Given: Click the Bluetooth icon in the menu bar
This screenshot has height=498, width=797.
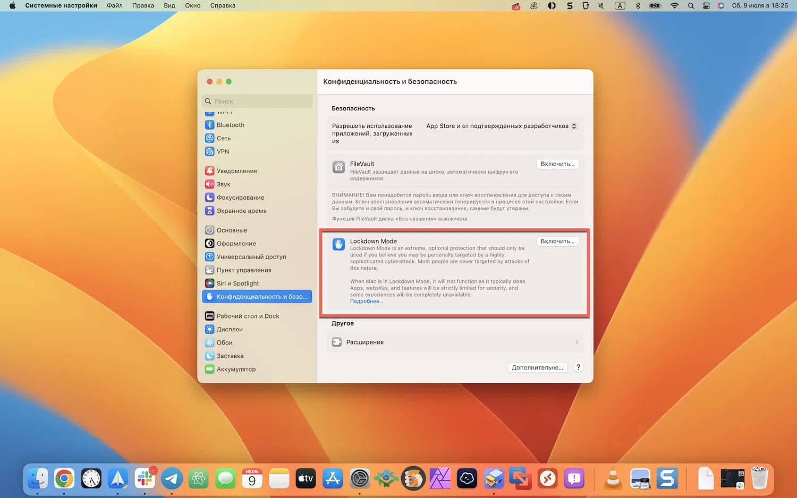Looking at the screenshot, I should point(638,6).
